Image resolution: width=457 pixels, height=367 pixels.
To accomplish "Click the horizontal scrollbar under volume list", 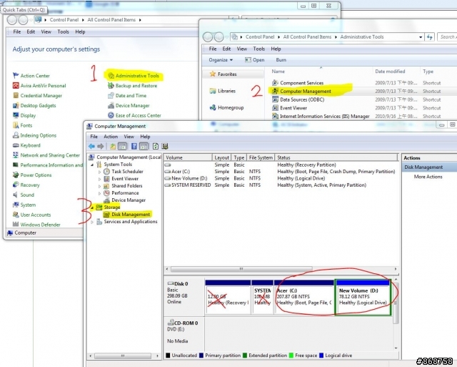I will tap(241, 269).
